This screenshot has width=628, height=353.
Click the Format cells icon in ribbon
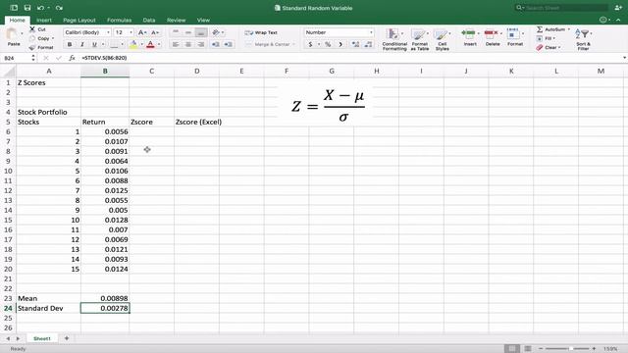click(x=513, y=33)
